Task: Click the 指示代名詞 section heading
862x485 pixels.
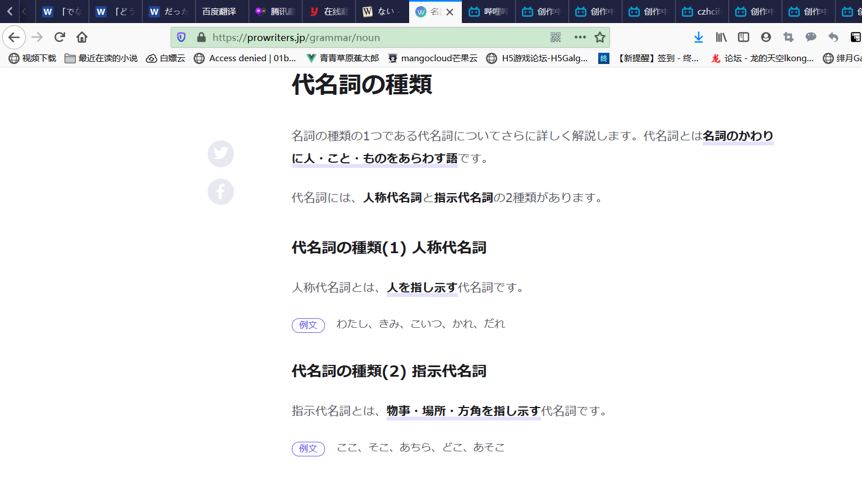Action: coord(389,371)
